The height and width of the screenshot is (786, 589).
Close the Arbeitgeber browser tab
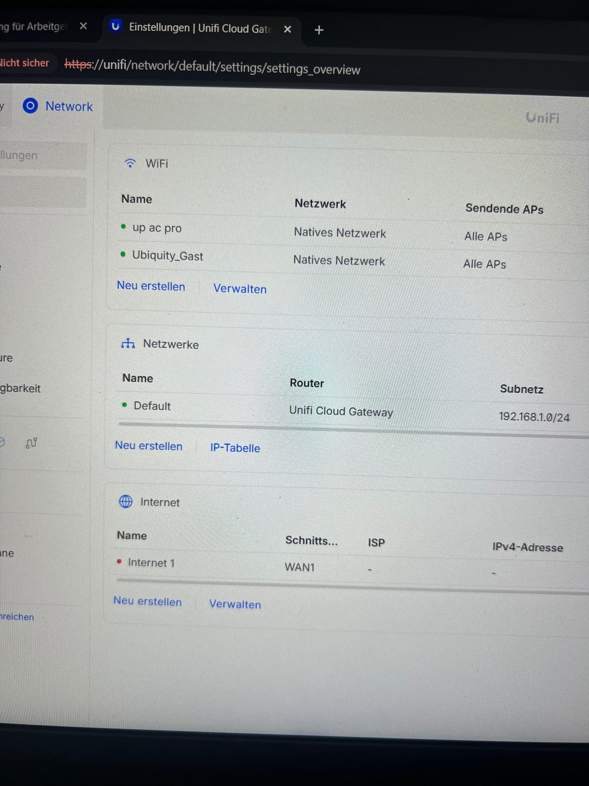pyautogui.click(x=83, y=26)
